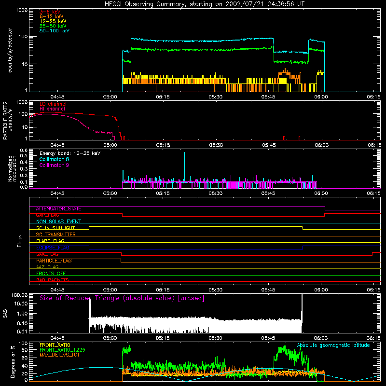386x386 pixels.
Task: Select the 25-50 keV legend label
Action: point(53,26)
